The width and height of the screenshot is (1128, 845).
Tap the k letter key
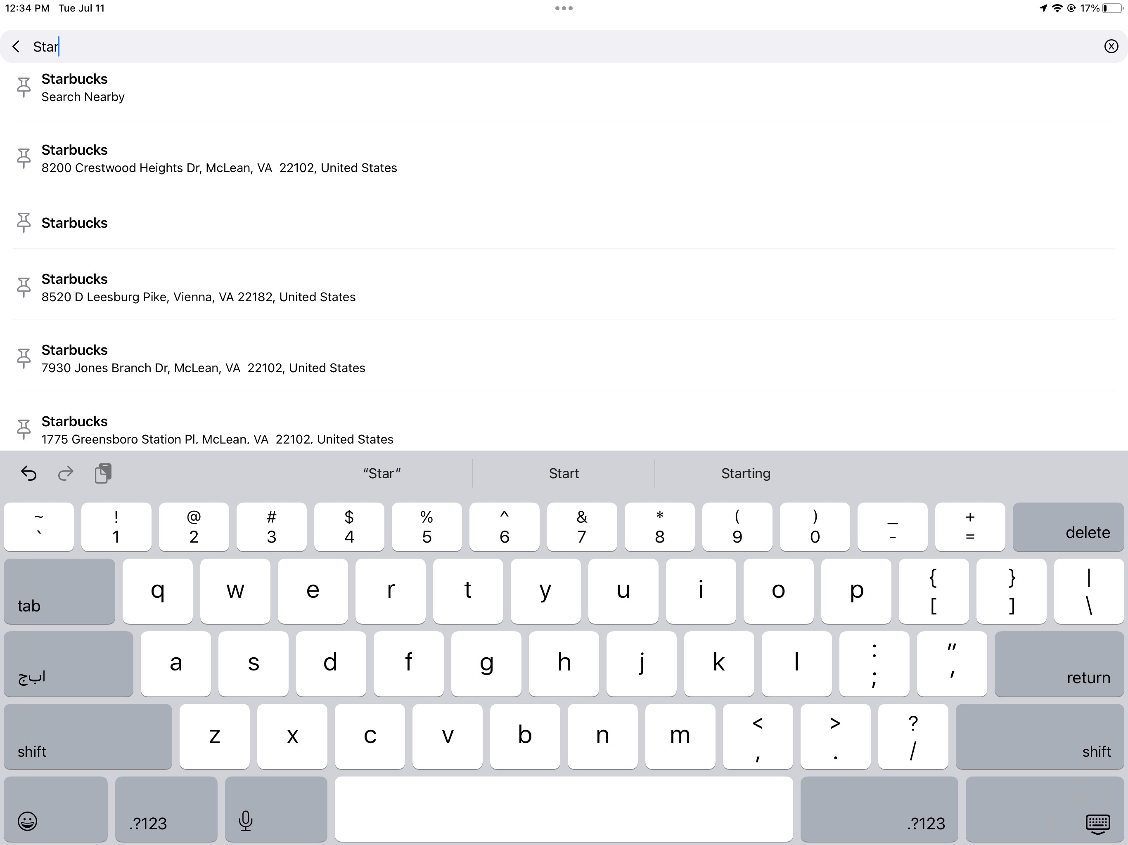(x=719, y=663)
